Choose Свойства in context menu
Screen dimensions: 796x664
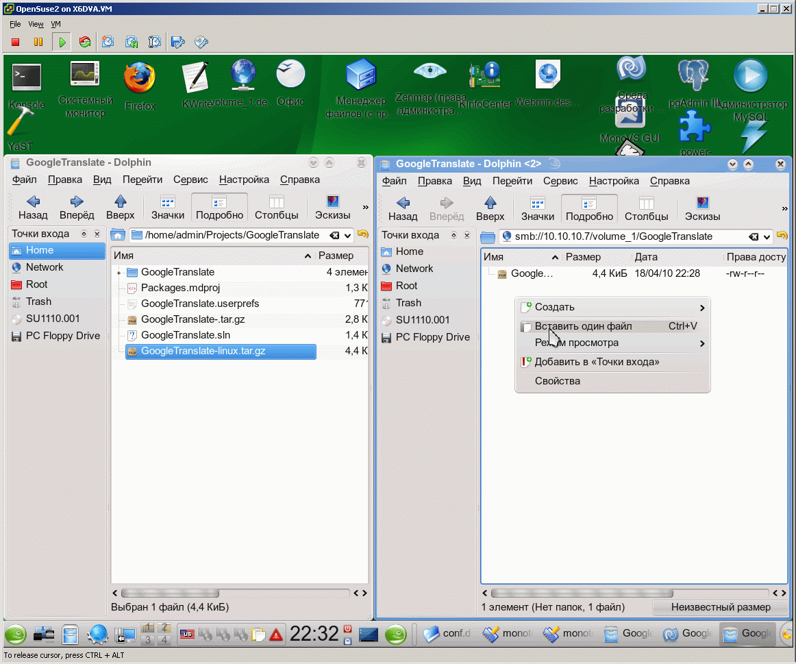click(x=612, y=381)
